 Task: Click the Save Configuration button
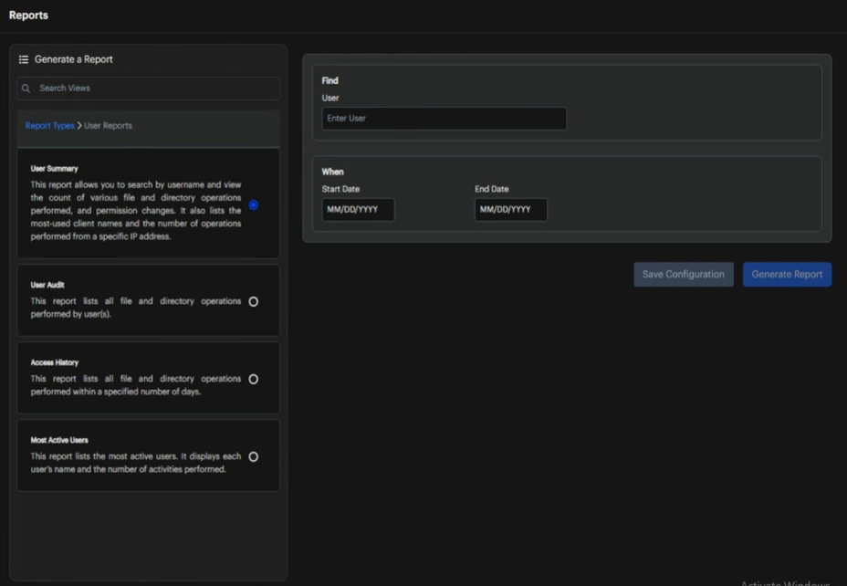(x=684, y=275)
